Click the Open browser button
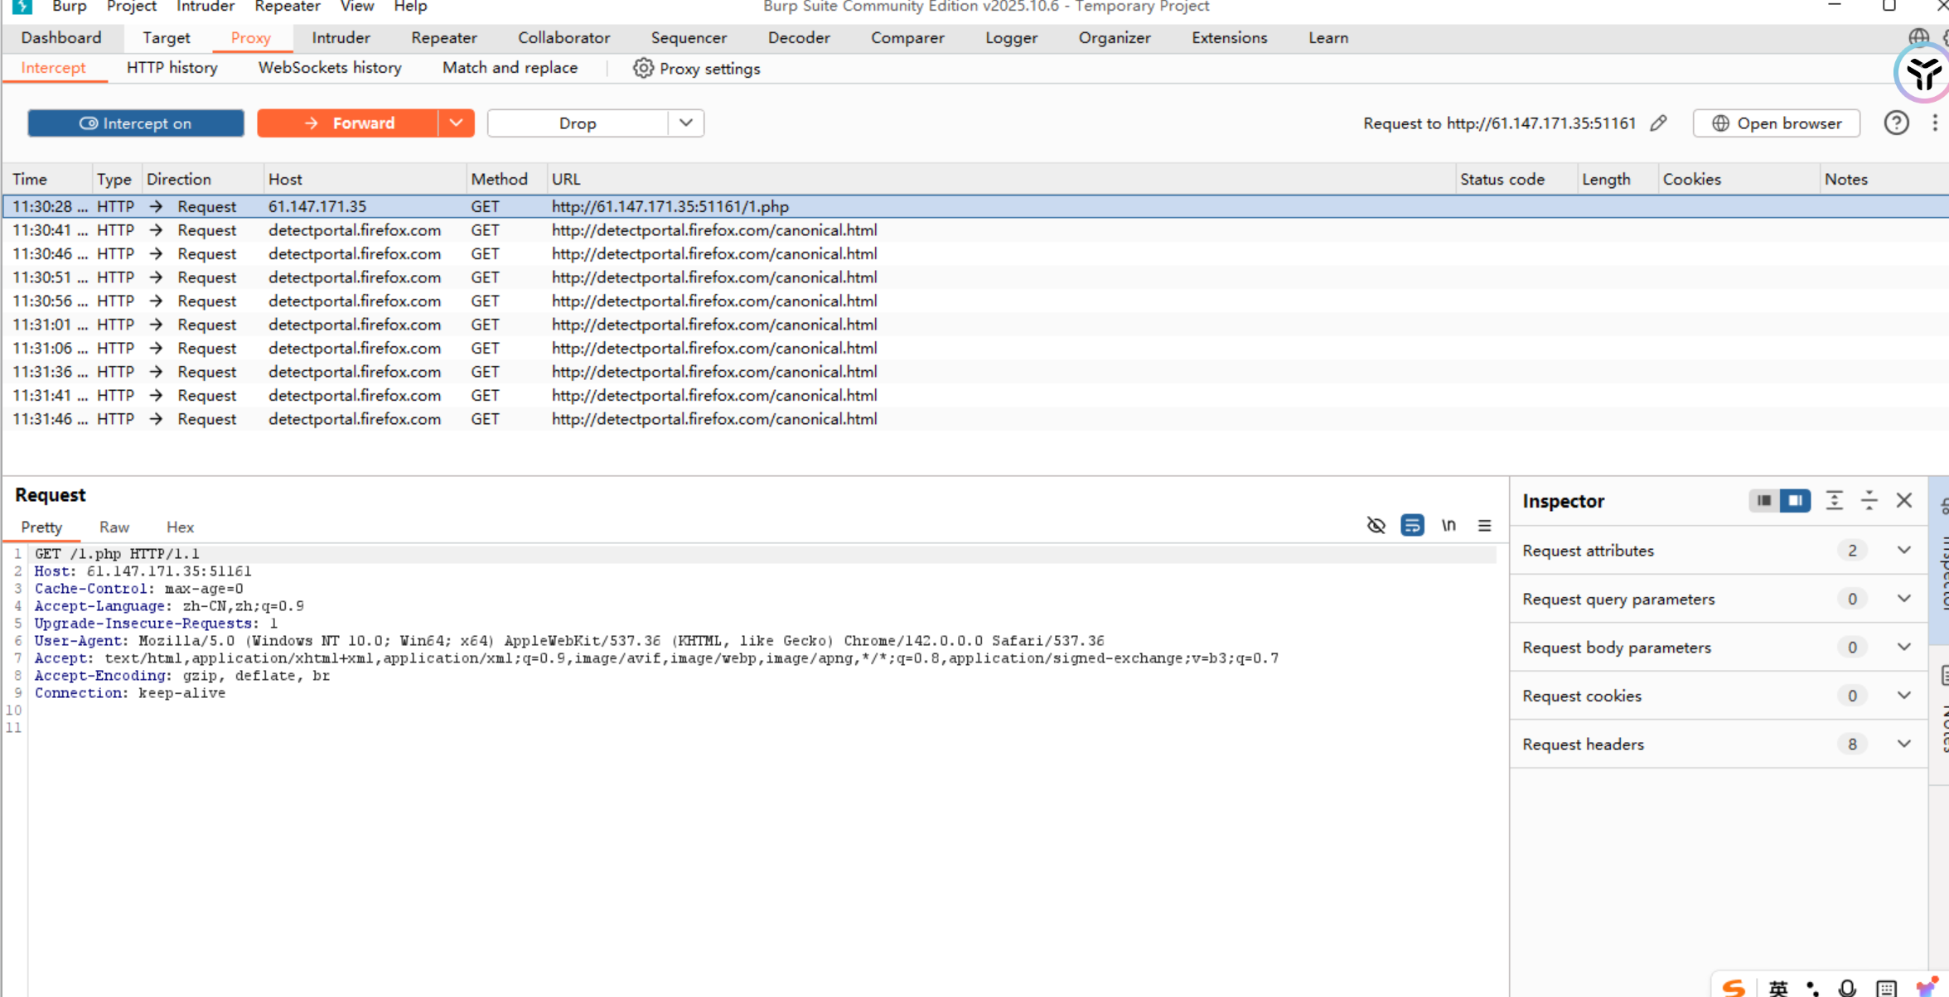This screenshot has height=997, width=1949. [x=1776, y=123]
